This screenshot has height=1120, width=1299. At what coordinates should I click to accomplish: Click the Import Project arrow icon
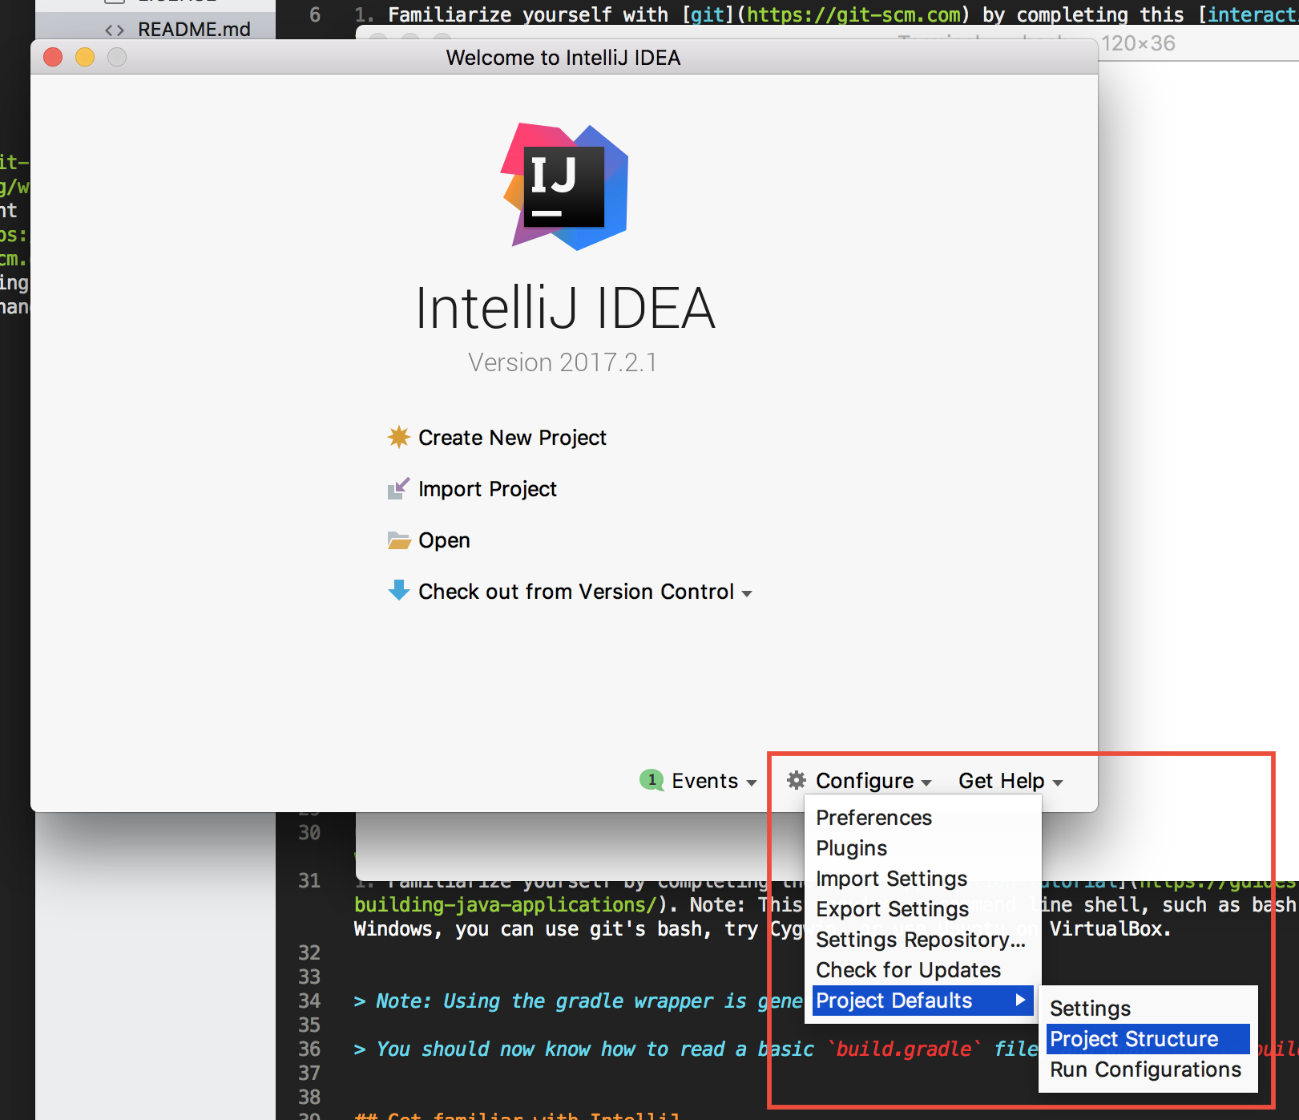pos(398,488)
